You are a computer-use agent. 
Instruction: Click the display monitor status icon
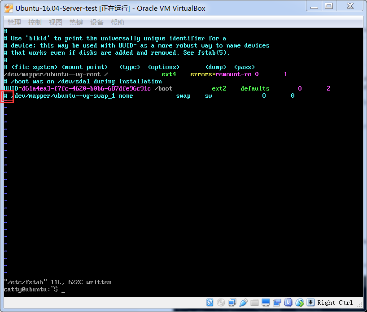266,303
